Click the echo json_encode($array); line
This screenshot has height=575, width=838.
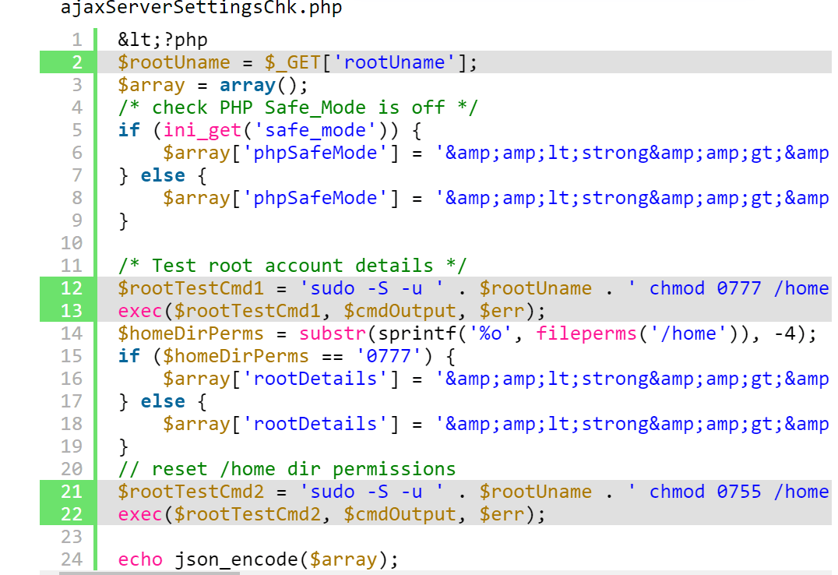tap(258, 559)
